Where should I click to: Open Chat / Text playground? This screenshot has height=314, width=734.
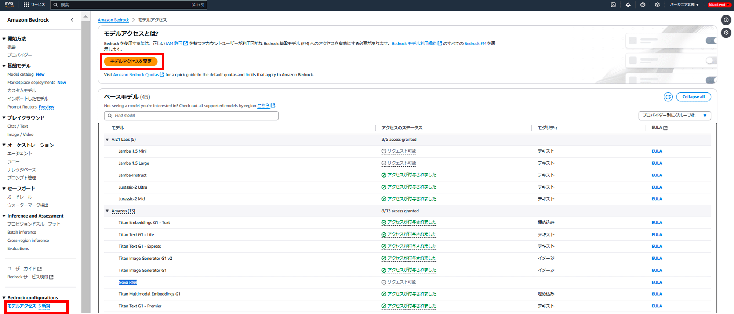pos(18,126)
